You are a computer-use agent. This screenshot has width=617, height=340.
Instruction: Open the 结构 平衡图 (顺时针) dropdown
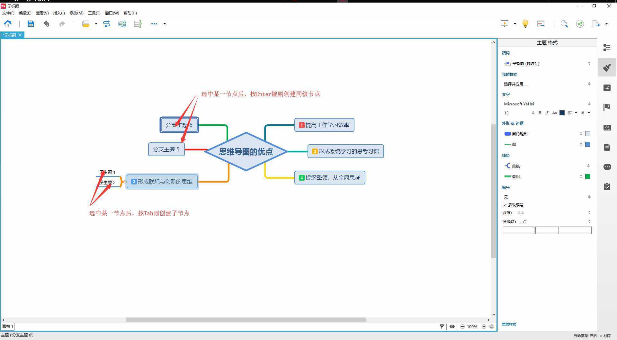point(547,63)
